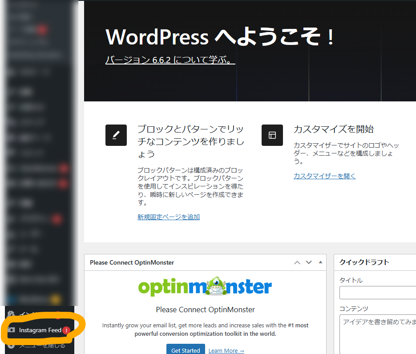416x354 pixels.
Task: Open the Instagram Feed menu item
Action: click(x=40, y=330)
